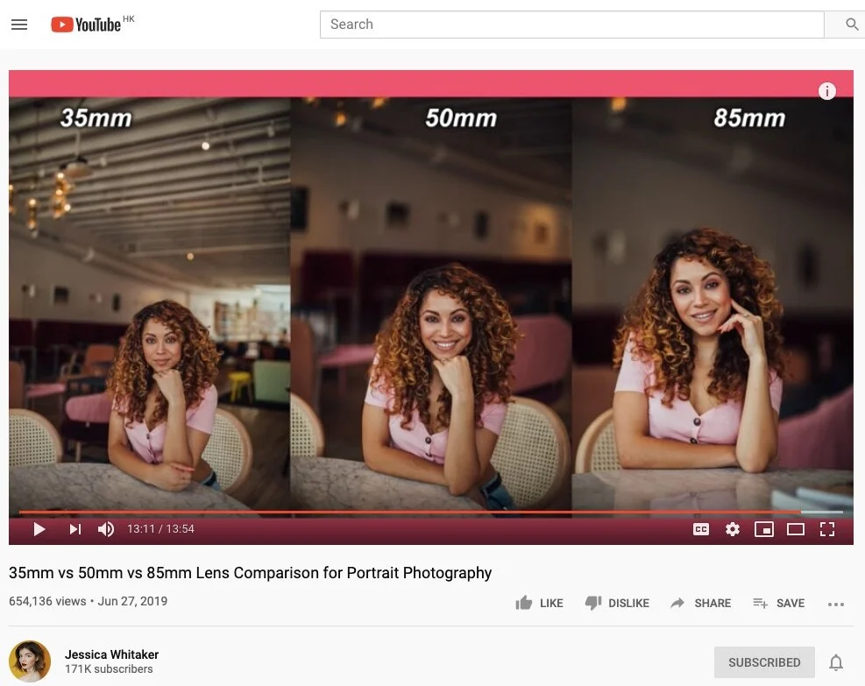Open the video info card icon
Screen dimensions: 865x686
(826, 91)
